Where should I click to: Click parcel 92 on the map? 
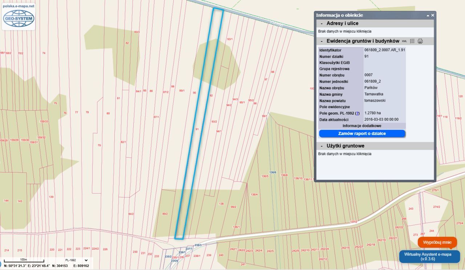pyautogui.click(x=211, y=96)
